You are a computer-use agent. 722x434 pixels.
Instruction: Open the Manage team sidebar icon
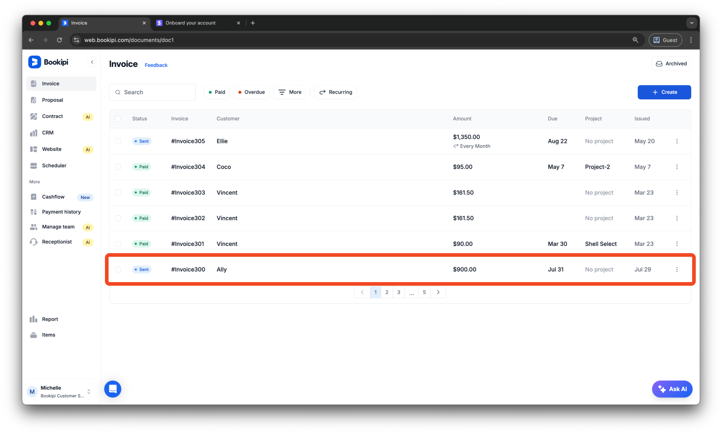[33, 227]
